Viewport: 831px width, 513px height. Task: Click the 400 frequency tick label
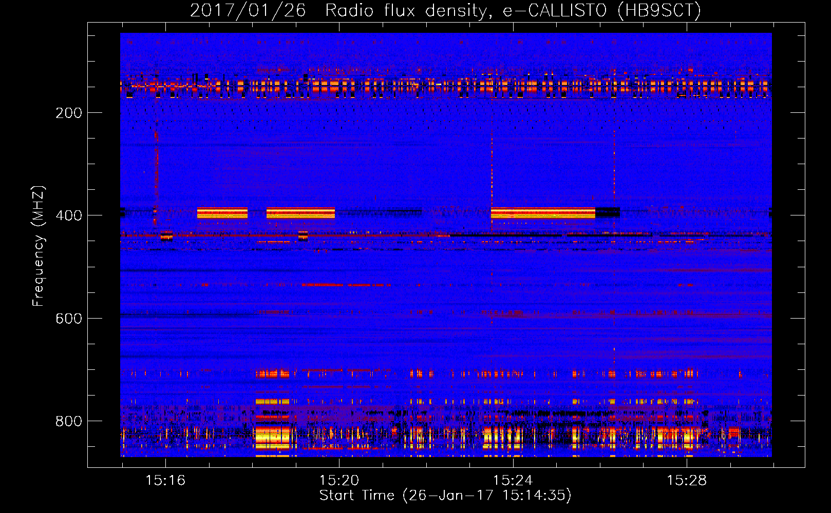69,215
